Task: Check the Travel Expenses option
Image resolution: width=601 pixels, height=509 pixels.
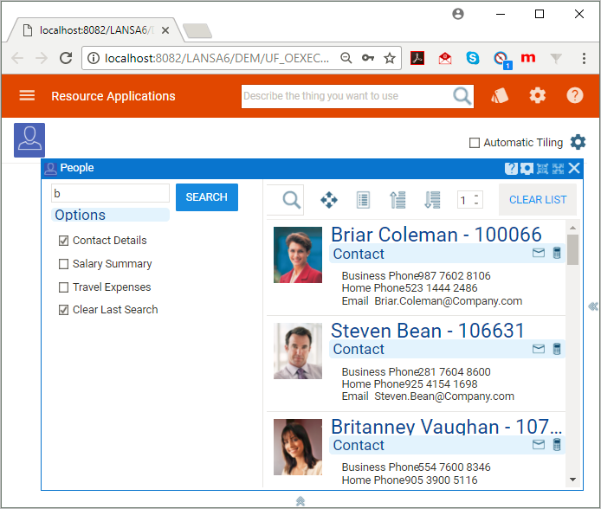Action: [x=63, y=287]
